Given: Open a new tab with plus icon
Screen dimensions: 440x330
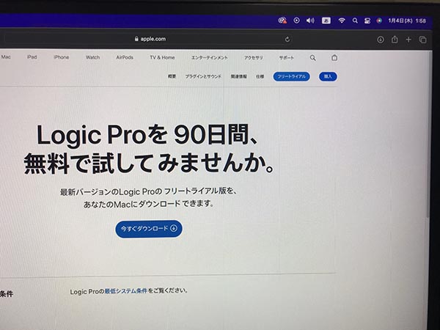Looking at the screenshot, I should tap(408, 40).
